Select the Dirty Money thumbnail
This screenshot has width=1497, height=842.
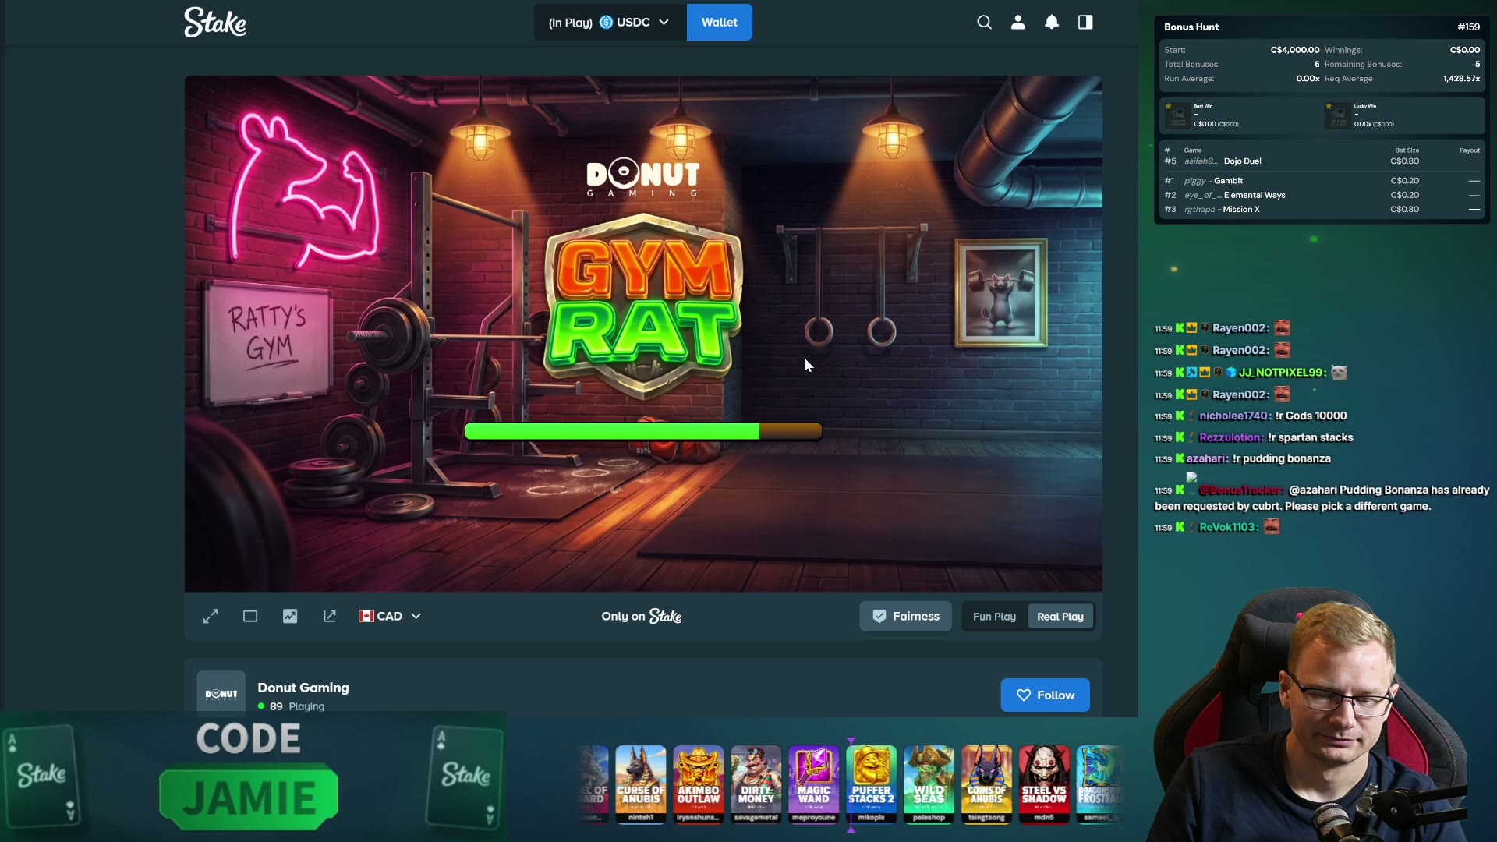(756, 784)
